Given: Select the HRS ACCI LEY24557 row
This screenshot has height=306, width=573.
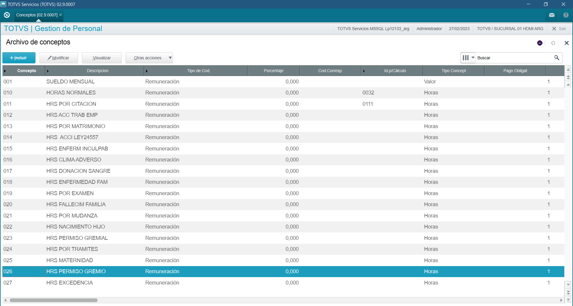Looking at the screenshot, I should (x=283, y=137).
